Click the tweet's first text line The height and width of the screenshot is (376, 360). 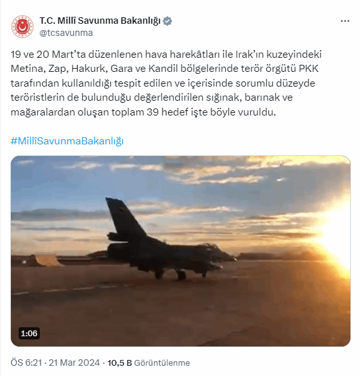(166, 55)
